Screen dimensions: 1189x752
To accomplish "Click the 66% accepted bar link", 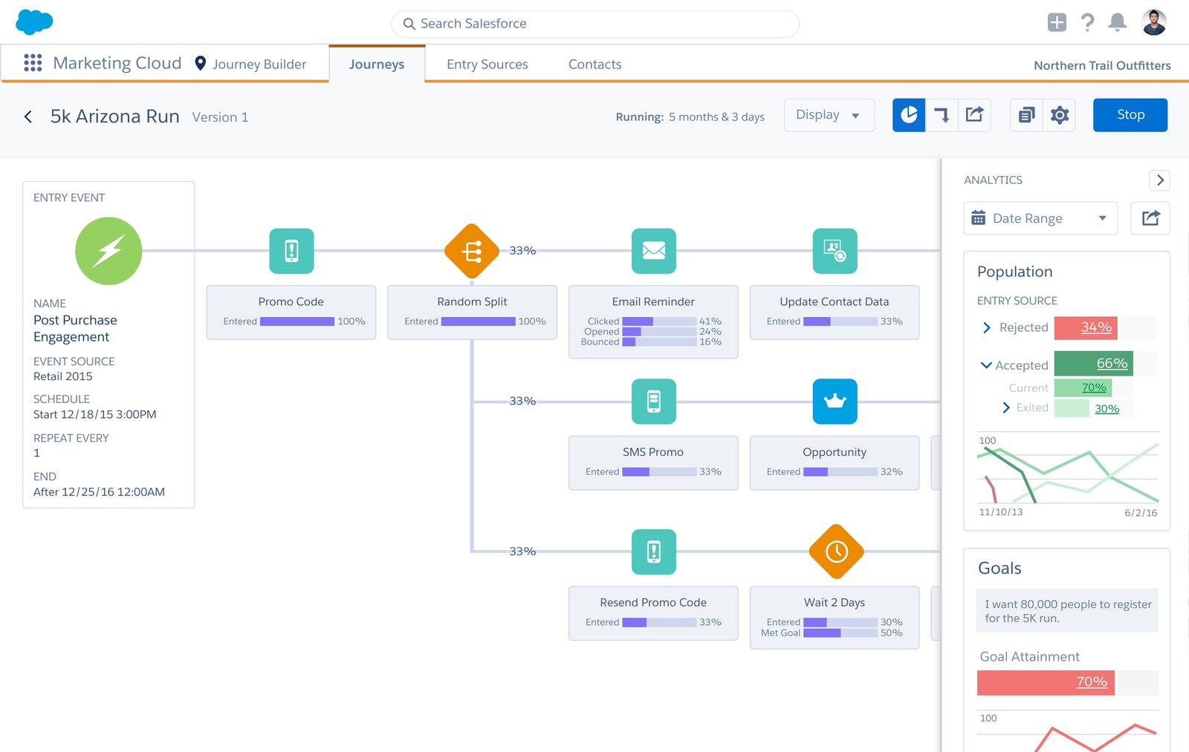I will coord(1112,364).
